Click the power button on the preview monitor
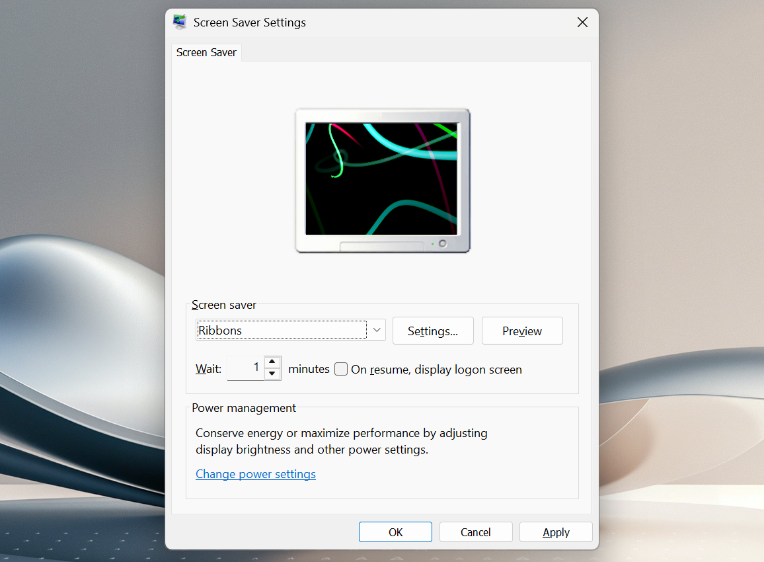 (442, 244)
